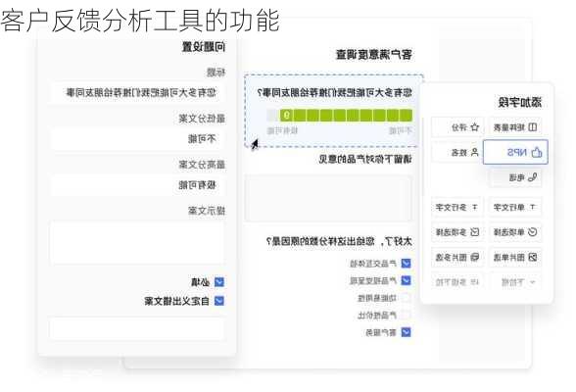Click the product opinion answer text box

[328, 198]
